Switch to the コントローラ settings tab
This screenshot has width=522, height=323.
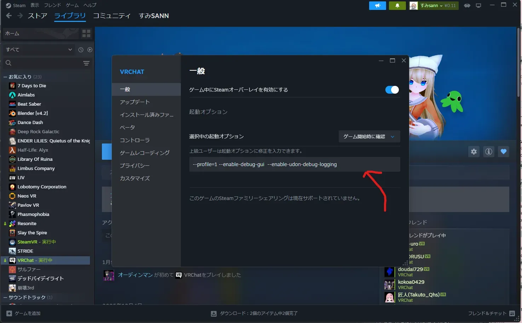[135, 140]
